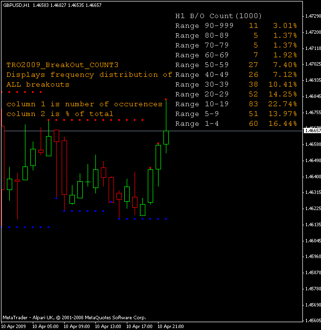The height and width of the screenshot is (330, 321).
Task: Click the Range 90-999 row label
Action: tap(204, 25)
